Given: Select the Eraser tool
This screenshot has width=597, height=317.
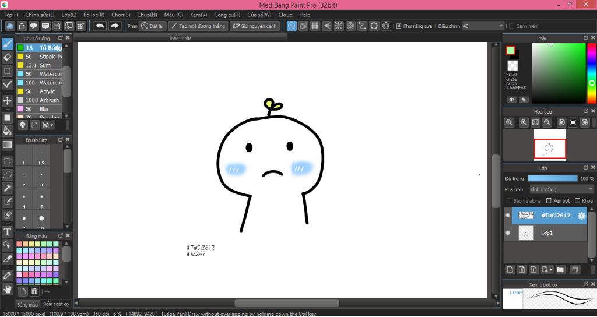Looking at the screenshot, I should tap(7, 57).
